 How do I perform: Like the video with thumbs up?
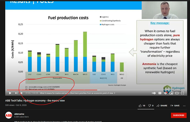click(x=140, y=106)
